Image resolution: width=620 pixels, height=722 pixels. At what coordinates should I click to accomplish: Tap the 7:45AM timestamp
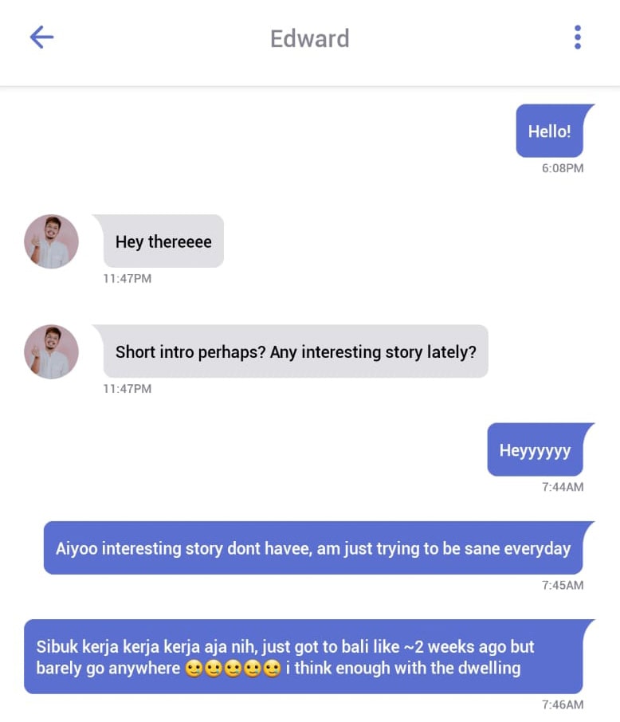point(563,585)
